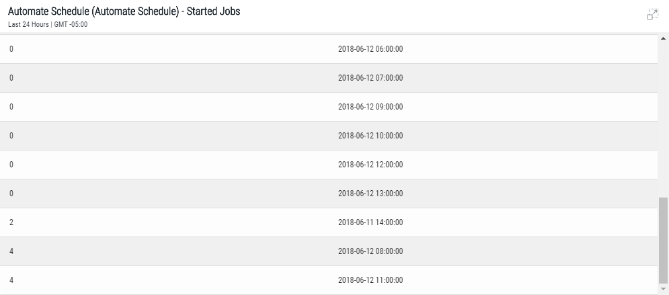Screen dimensions: 669x295
Task: Select the 2018-06-12 07:00:00 timestamp
Action: (370, 77)
